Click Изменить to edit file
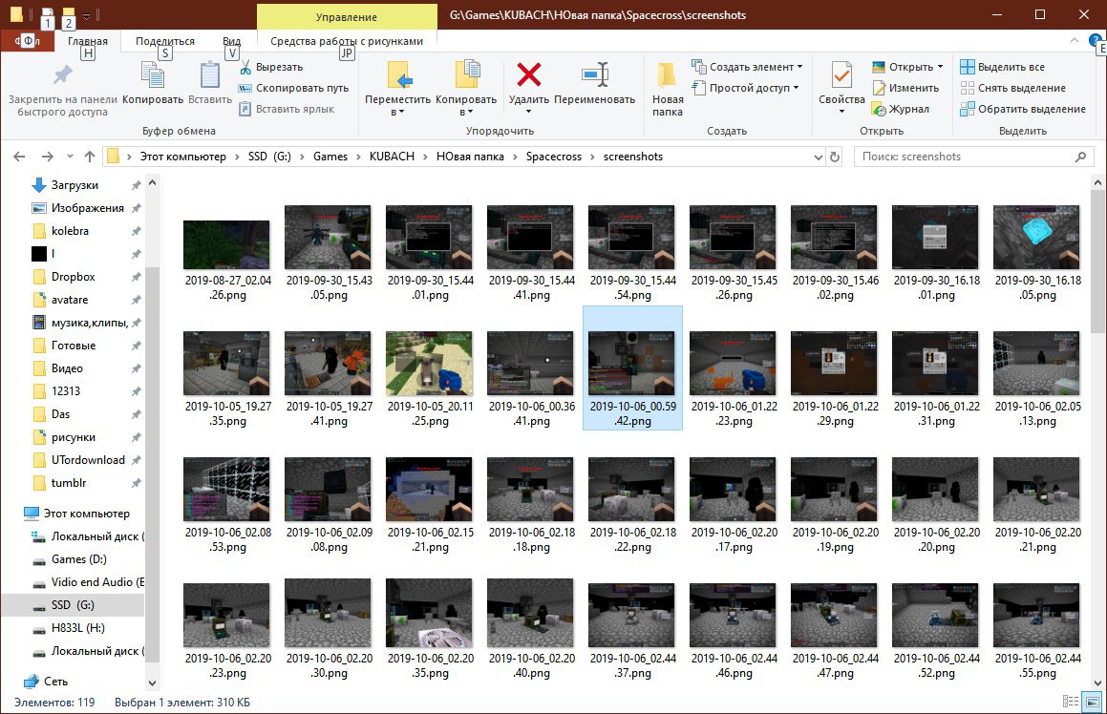The width and height of the screenshot is (1107, 714). [x=905, y=88]
